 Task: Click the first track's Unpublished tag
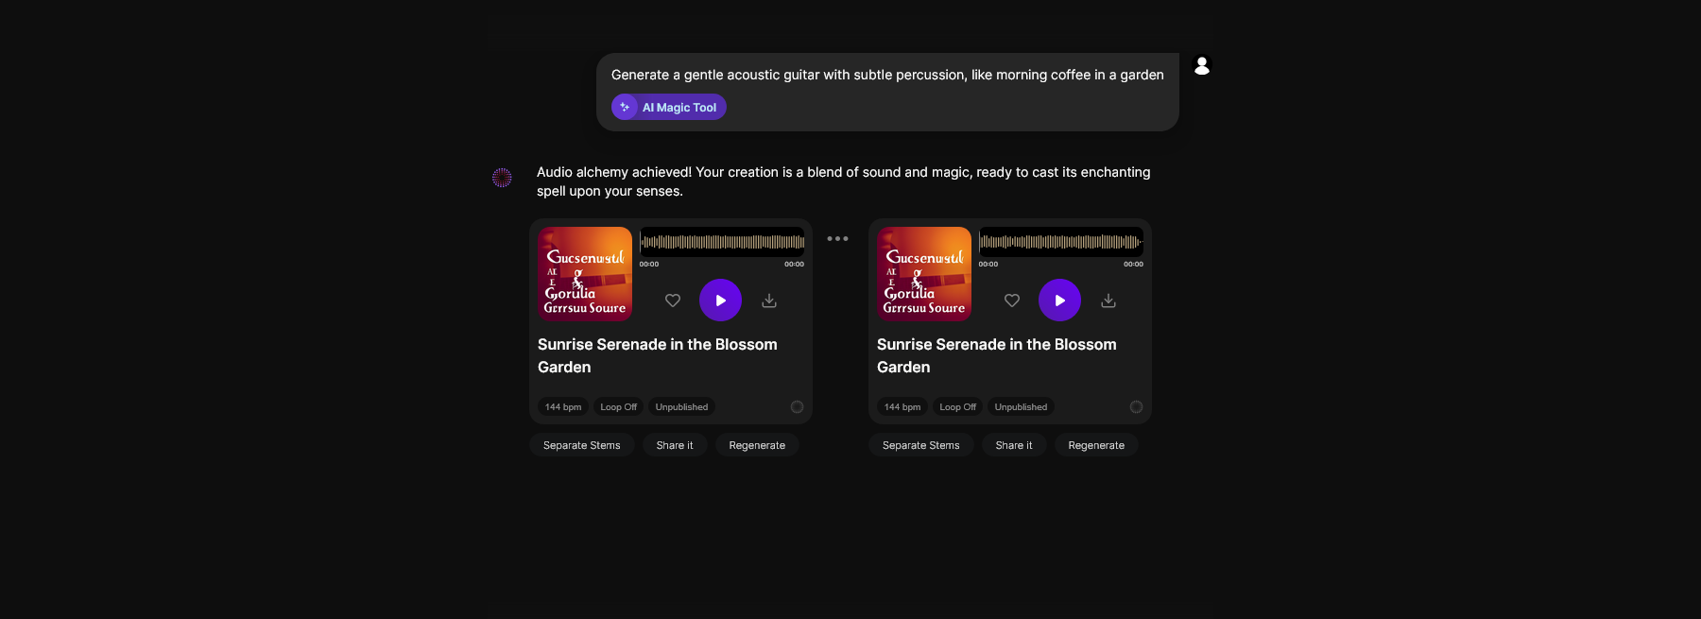pyautogui.click(x=681, y=407)
